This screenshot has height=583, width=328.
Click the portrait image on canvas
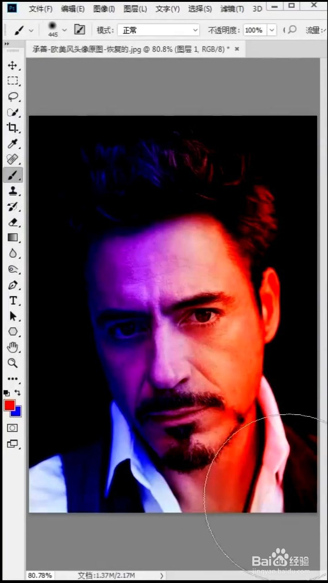coord(173,314)
